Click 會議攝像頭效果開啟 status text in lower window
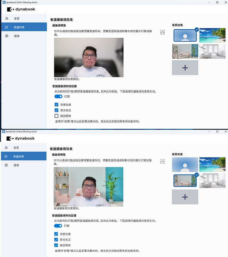Screen dimensions: 228x257 (x=67, y=208)
